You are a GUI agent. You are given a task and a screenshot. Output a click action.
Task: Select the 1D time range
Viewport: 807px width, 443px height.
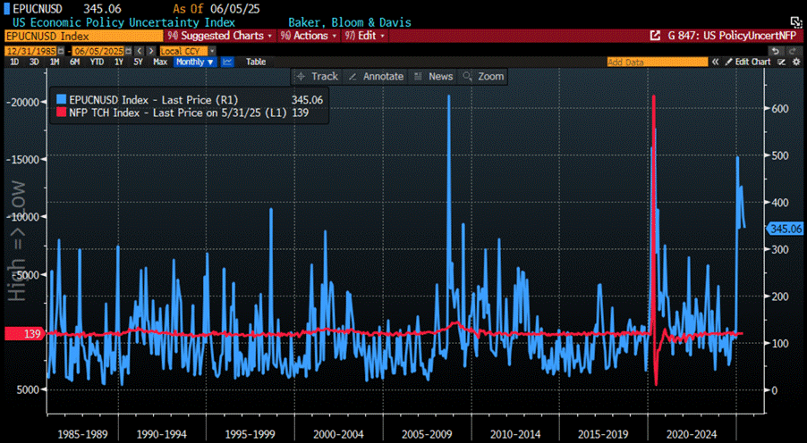tap(14, 62)
